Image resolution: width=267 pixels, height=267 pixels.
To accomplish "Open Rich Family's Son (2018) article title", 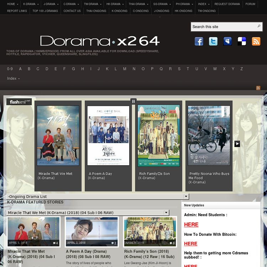I will pos(149,254).
